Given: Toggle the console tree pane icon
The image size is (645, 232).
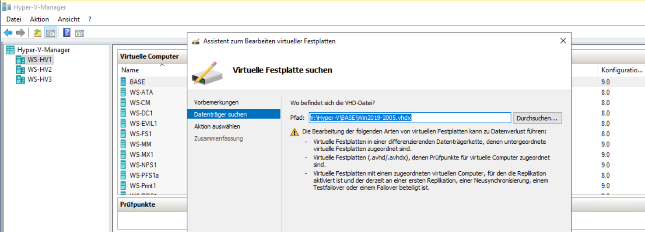Looking at the screenshot, I should point(50,33).
